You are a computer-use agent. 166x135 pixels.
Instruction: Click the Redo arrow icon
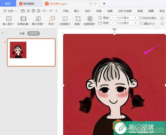[51, 11]
